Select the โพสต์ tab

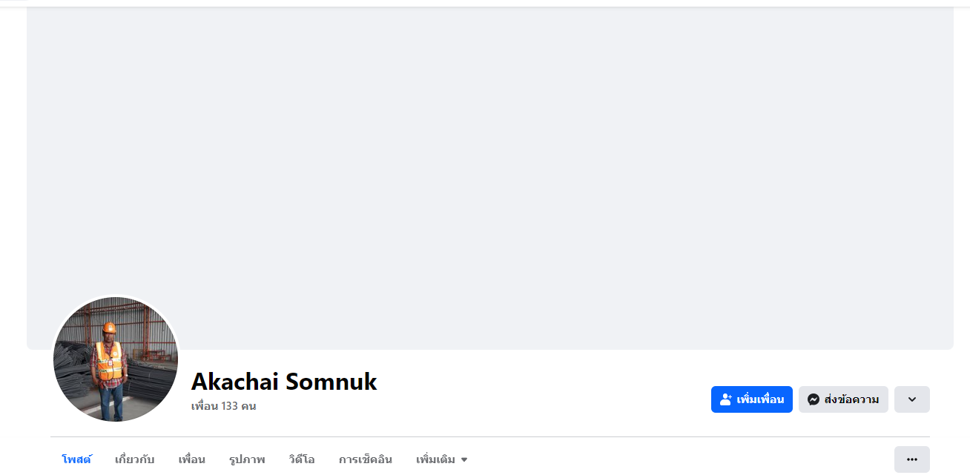(x=76, y=459)
